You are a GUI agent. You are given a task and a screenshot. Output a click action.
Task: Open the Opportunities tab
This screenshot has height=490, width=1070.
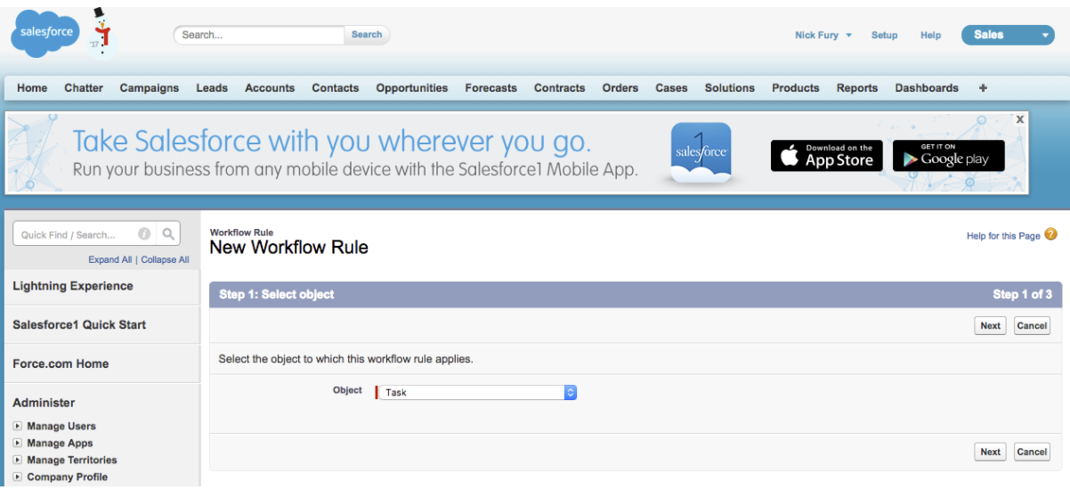pyautogui.click(x=412, y=88)
